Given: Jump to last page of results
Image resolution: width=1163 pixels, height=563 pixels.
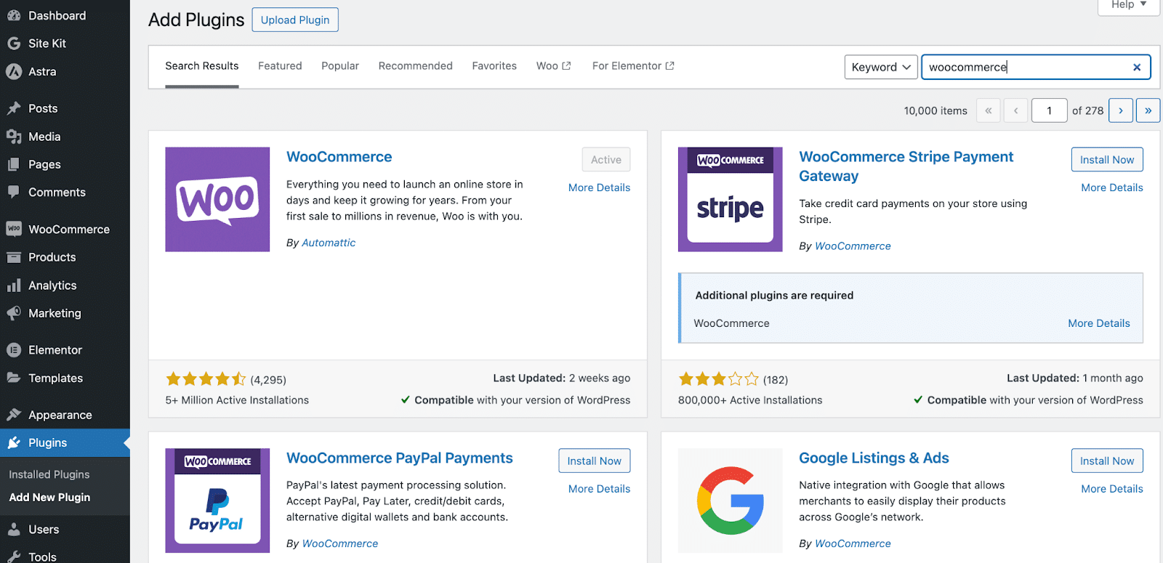Looking at the screenshot, I should 1148,110.
